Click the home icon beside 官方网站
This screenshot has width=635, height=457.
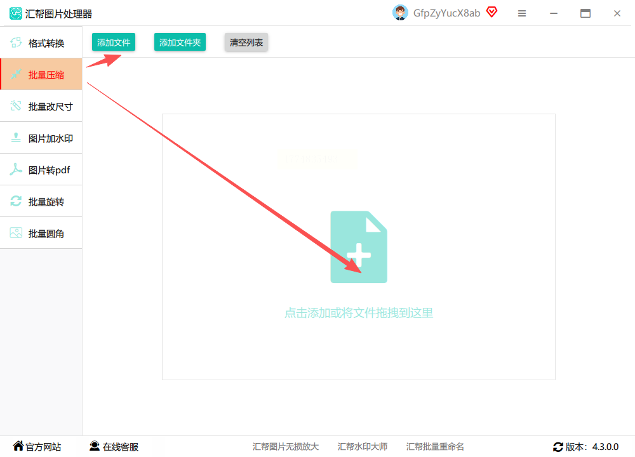[18, 446]
